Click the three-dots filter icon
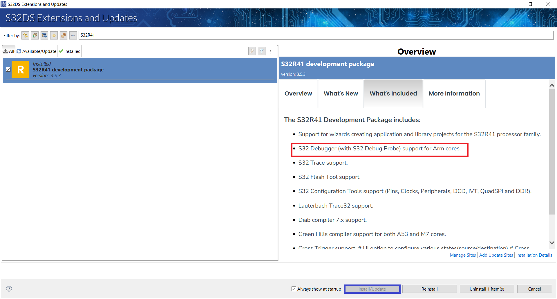Viewport: 557px width, 299px height. coord(73,35)
